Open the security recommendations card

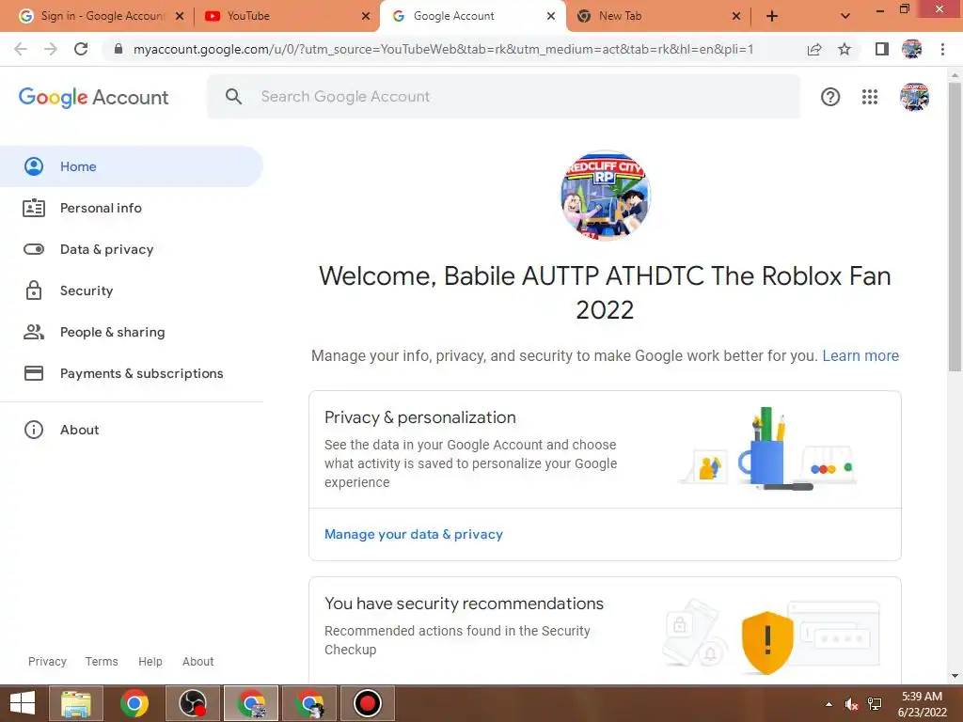click(x=605, y=631)
